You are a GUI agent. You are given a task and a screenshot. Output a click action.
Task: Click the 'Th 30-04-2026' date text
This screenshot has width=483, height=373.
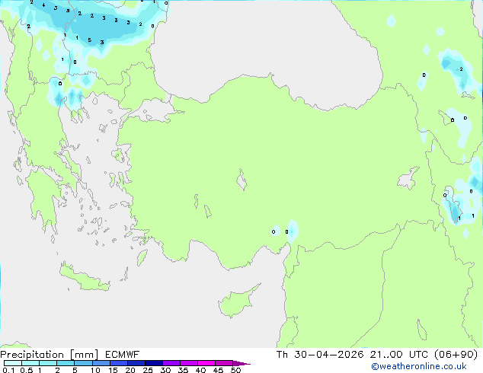(320, 355)
